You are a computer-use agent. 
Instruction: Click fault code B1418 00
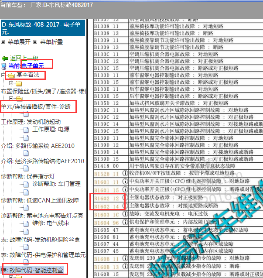[106, 166]
